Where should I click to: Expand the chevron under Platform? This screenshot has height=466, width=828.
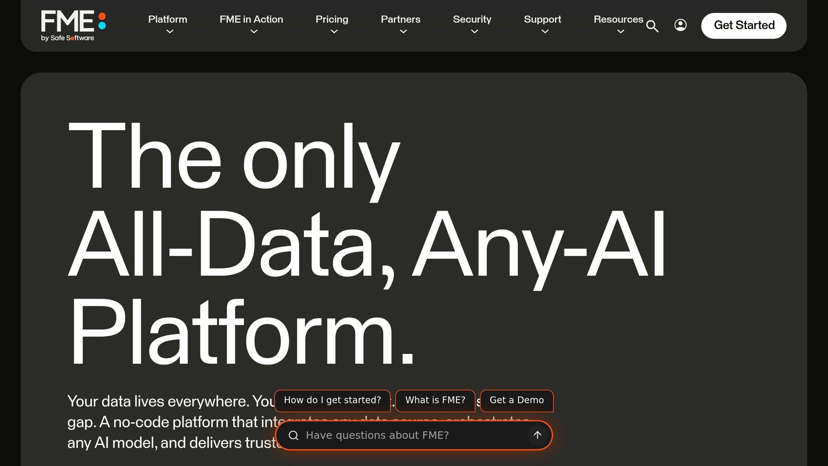170,32
